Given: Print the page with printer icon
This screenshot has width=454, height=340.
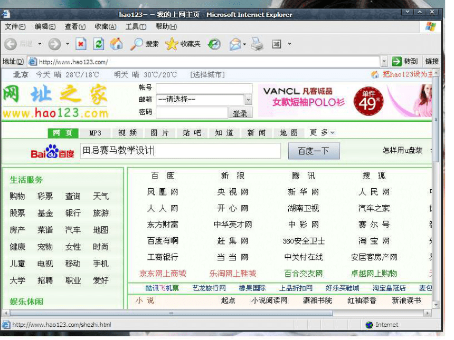Looking at the screenshot, I should click(257, 44).
